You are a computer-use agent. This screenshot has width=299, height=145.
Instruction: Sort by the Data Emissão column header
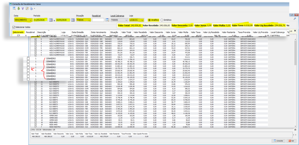[x=80, y=33]
